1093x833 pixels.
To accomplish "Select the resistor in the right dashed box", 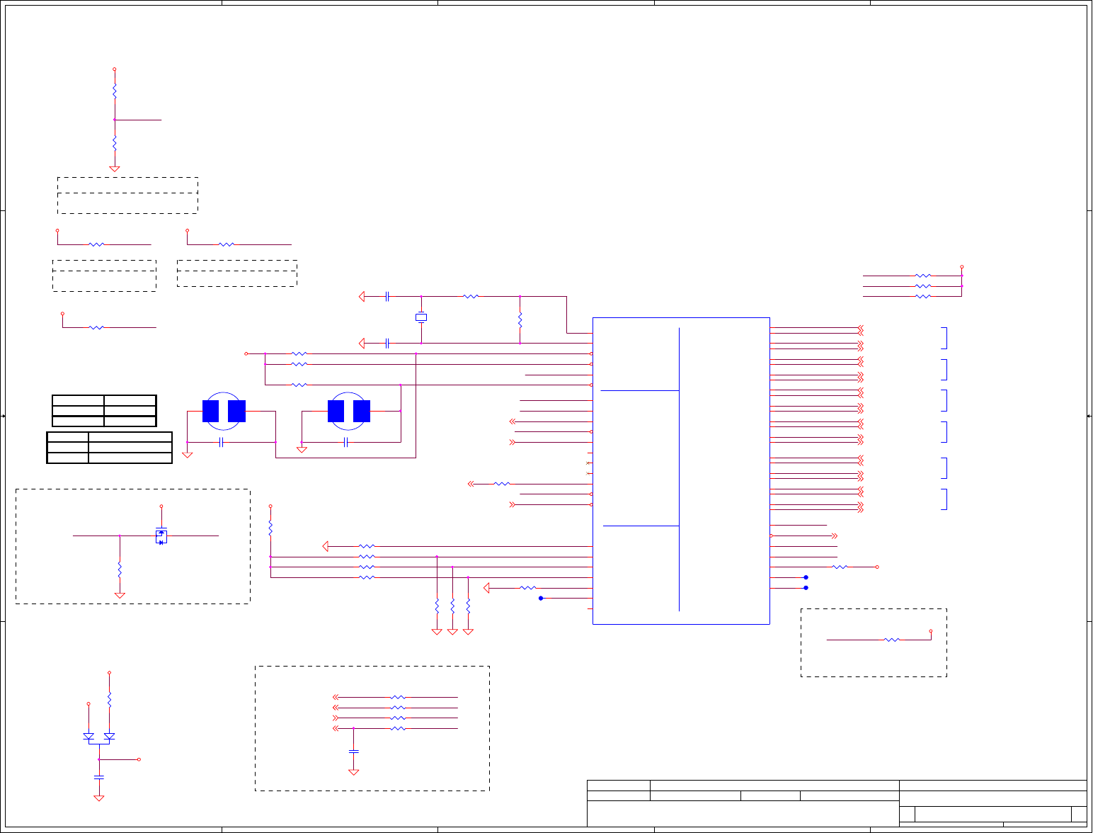I will coord(893,640).
